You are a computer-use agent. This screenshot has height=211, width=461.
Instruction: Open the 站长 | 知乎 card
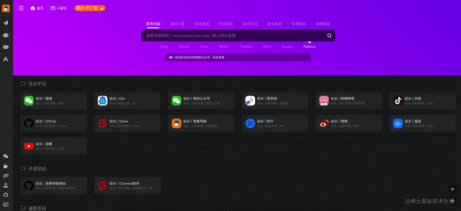pyautogui.click(x=275, y=124)
